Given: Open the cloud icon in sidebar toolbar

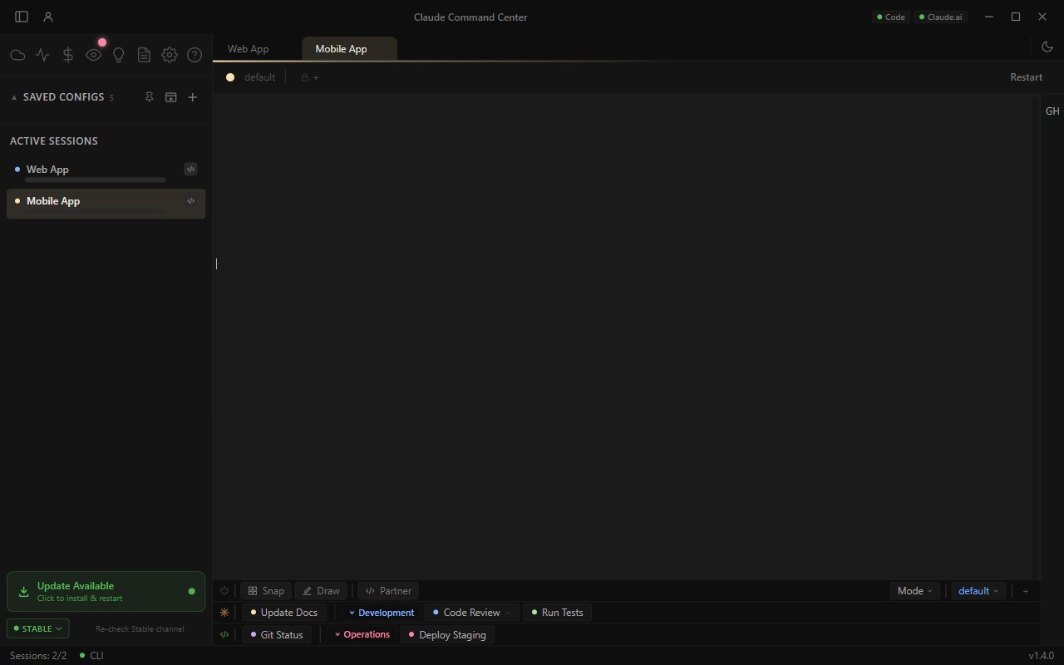Looking at the screenshot, I should (17, 55).
